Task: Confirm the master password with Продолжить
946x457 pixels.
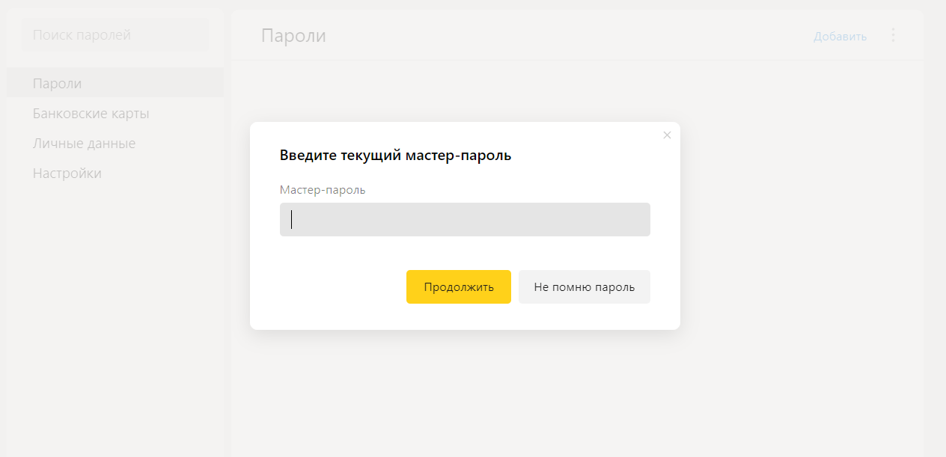Action: (x=458, y=287)
